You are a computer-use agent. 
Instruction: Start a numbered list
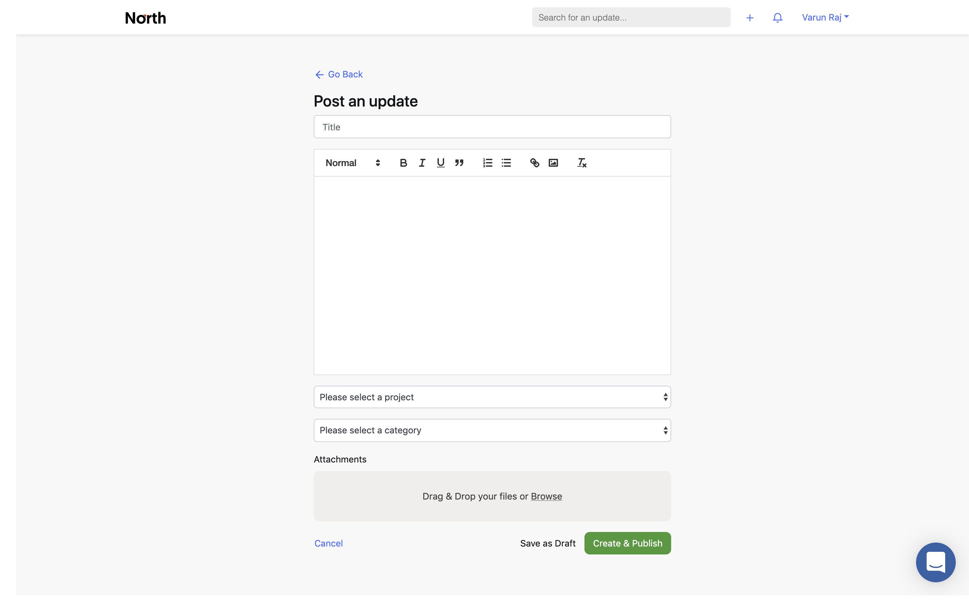pyautogui.click(x=487, y=162)
